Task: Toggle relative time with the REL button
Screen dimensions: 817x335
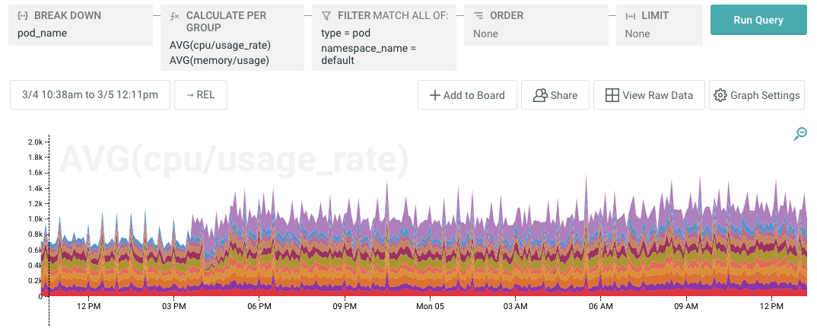Action: tap(201, 95)
